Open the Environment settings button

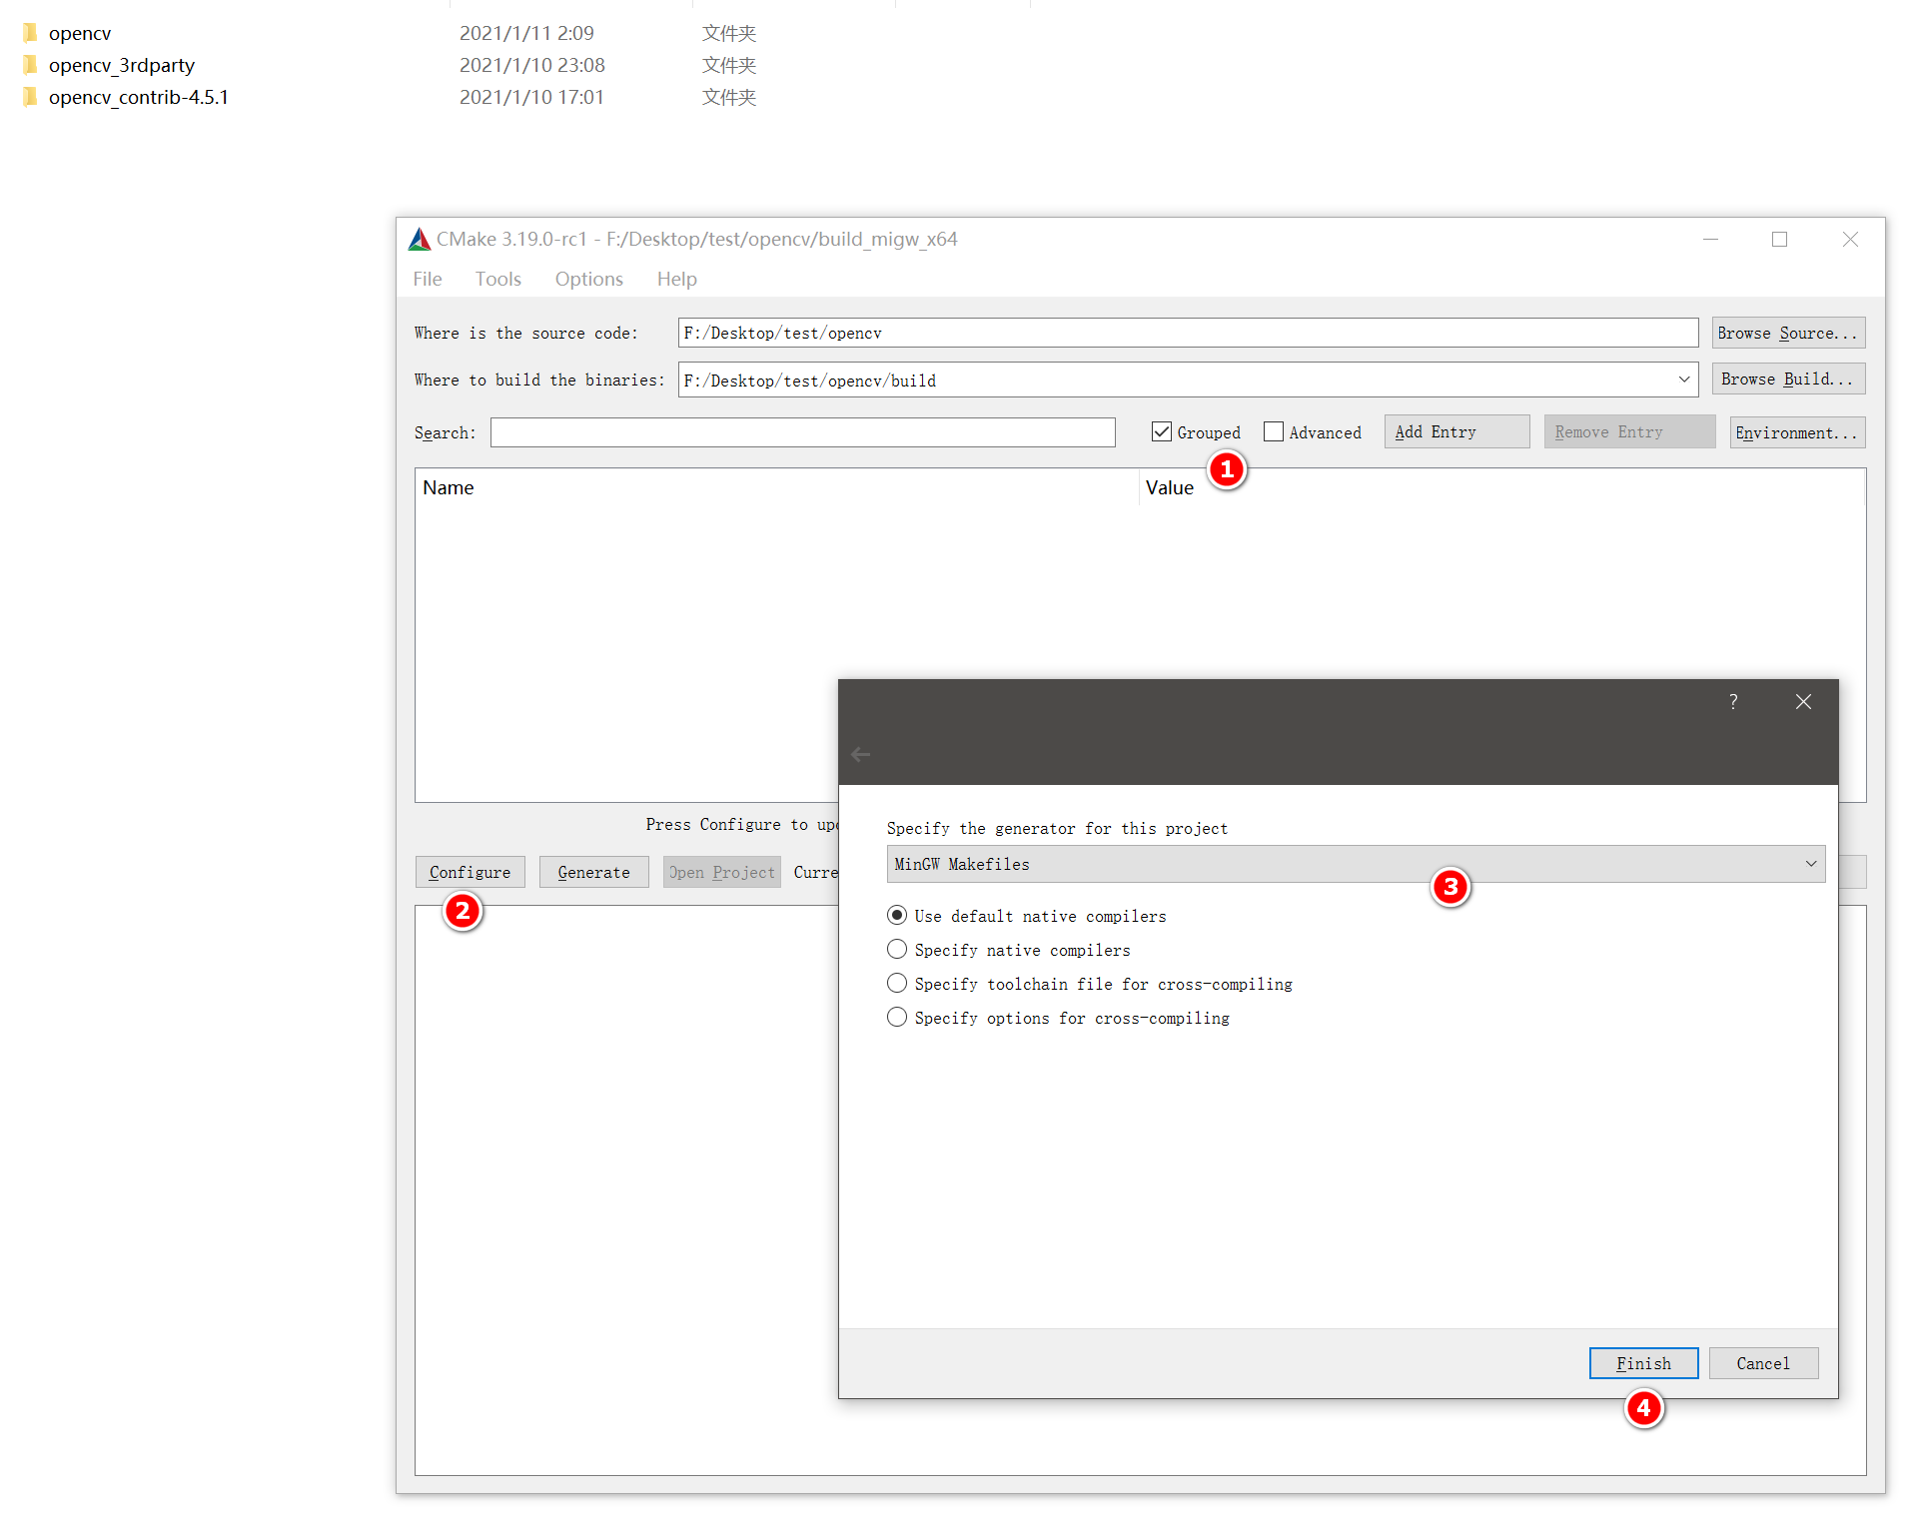[x=1797, y=432]
